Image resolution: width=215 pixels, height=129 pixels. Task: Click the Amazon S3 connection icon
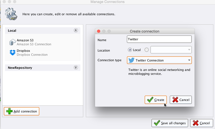click(x=12, y=42)
